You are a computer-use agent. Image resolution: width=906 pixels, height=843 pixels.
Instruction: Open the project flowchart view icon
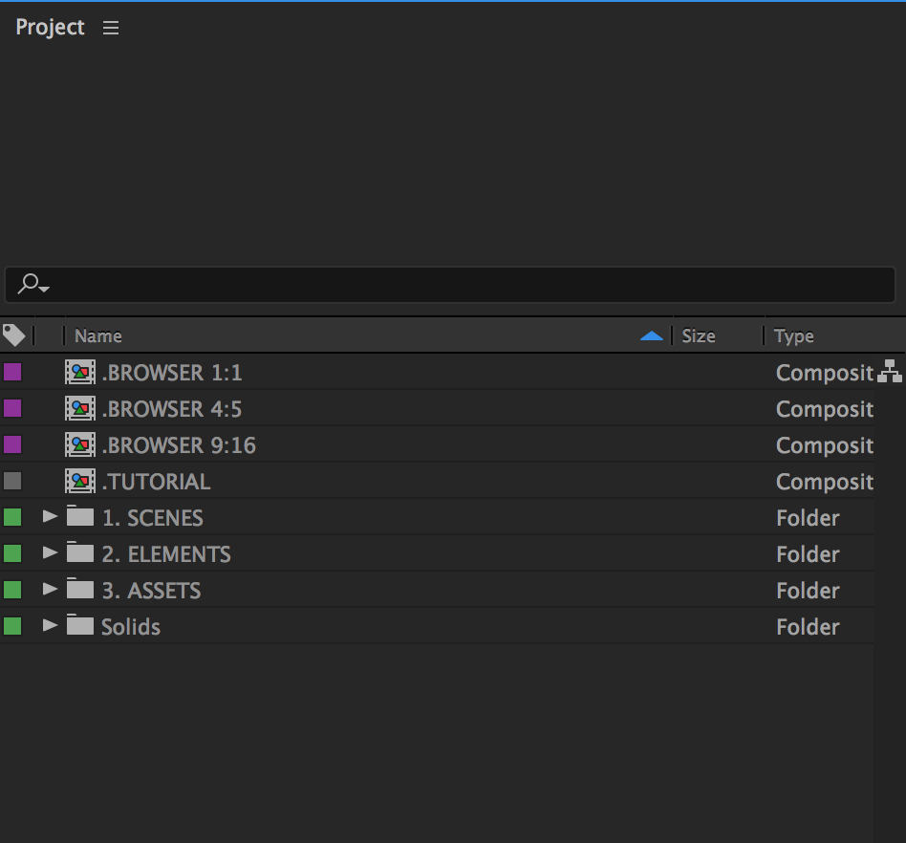tap(889, 373)
